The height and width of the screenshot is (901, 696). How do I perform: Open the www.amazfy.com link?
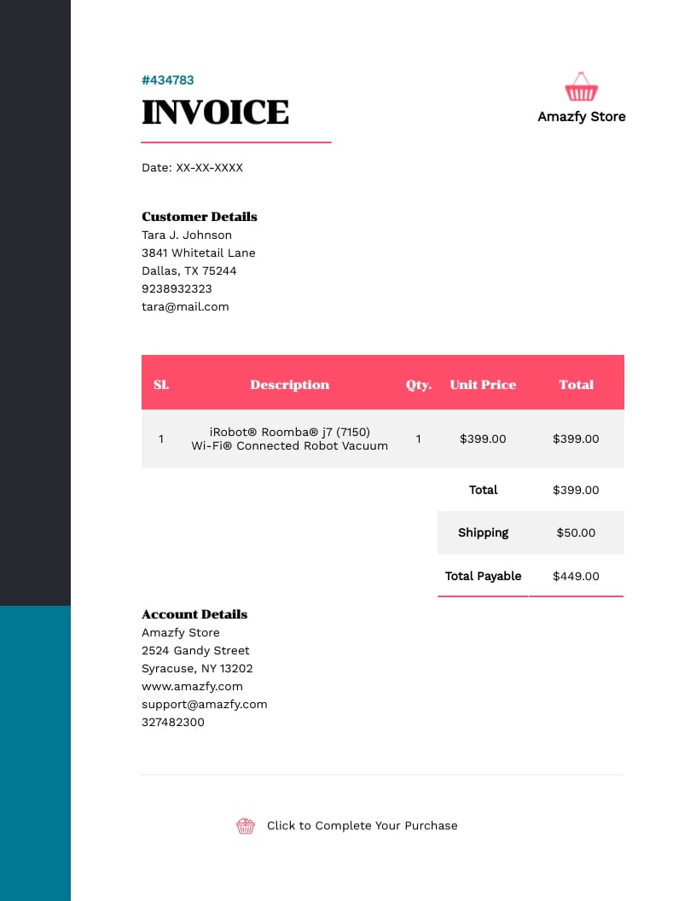(x=192, y=687)
